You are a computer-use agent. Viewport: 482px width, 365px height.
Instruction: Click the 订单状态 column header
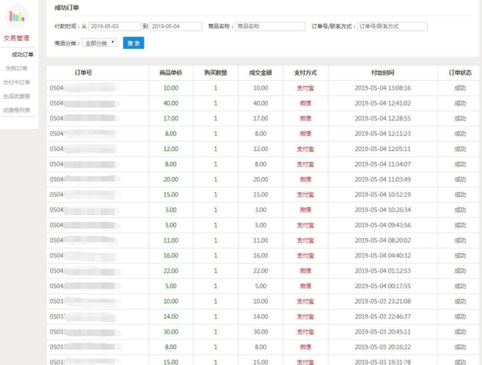pos(460,73)
